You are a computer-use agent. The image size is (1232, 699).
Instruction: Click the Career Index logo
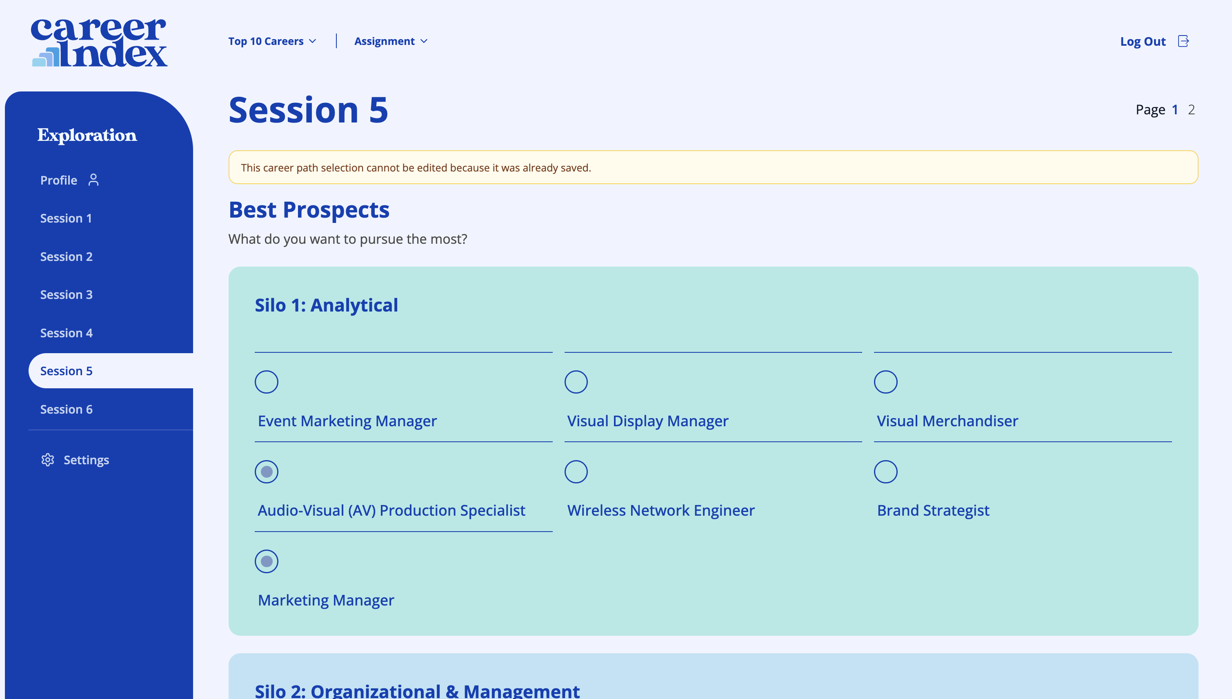coord(99,42)
